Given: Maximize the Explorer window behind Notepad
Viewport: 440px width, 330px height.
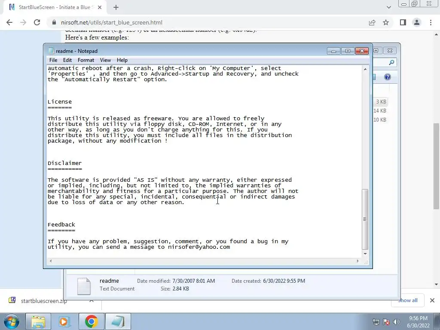Looking at the screenshot, I should (x=376, y=51).
